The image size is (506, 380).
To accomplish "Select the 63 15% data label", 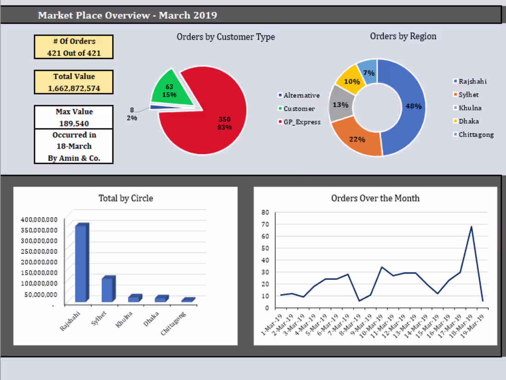I will (169, 91).
